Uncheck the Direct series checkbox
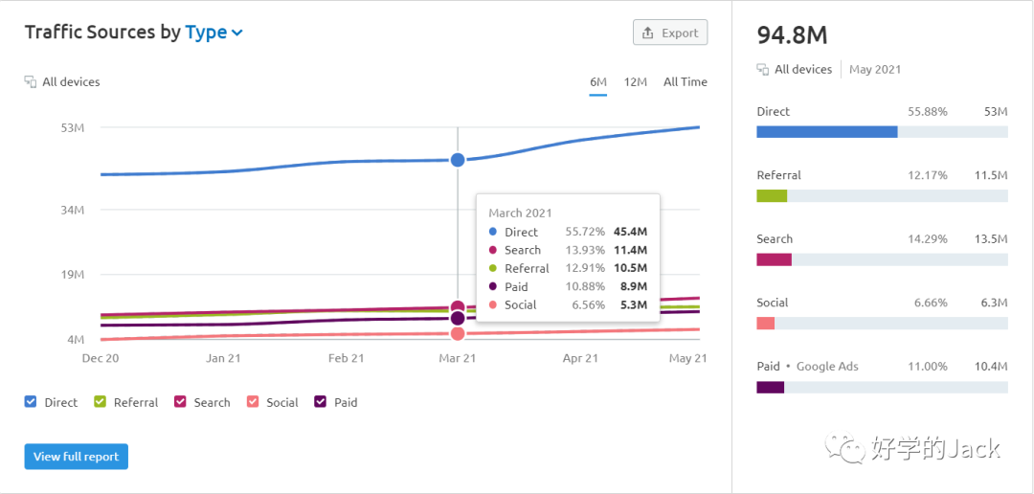The height and width of the screenshot is (494, 1034). tap(31, 402)
